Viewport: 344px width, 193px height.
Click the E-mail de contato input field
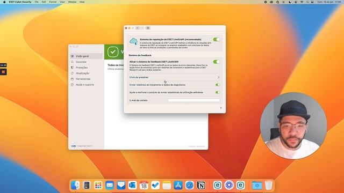pyautogui.click(x=194, y=100)
